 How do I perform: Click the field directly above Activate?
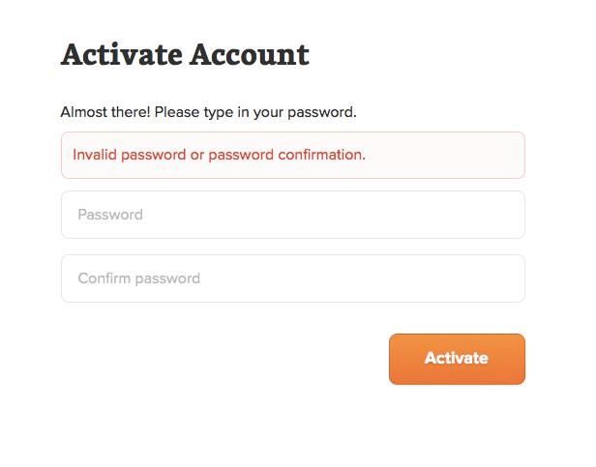[x=292, y=278]
